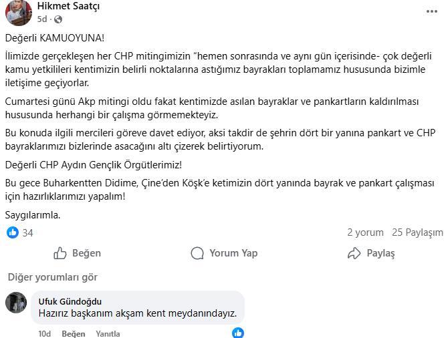The image size is (448, 338).
Task: Open the three-dot post options menu
Action: 432,11
